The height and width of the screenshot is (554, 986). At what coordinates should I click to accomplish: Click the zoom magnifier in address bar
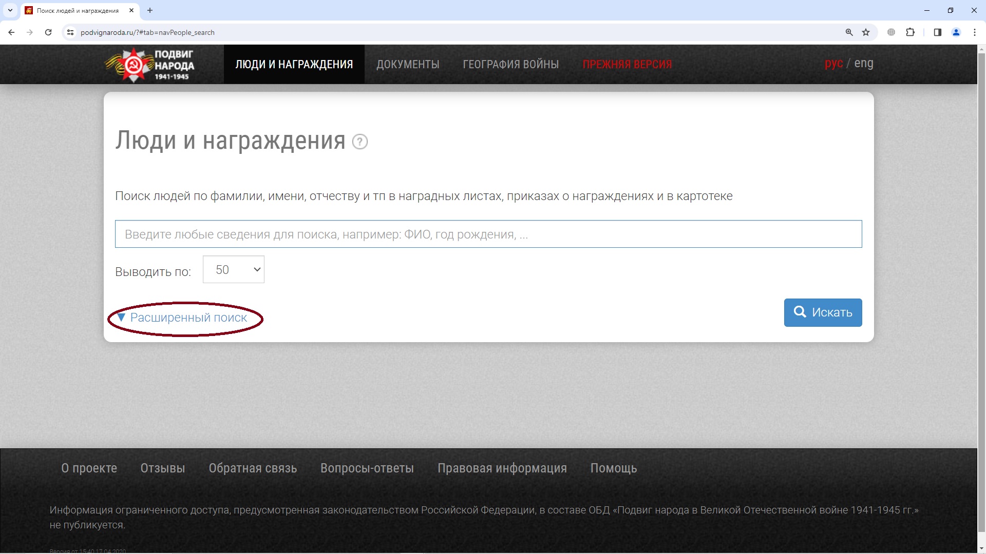coord(849,32)
